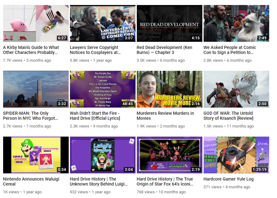The height and width of the screenshot is (198, 277).
Task: Click title 'Red Dead Development (Ken Burns) — Chapter 3'
Action: pyautogui.click(x=164, y=50)
